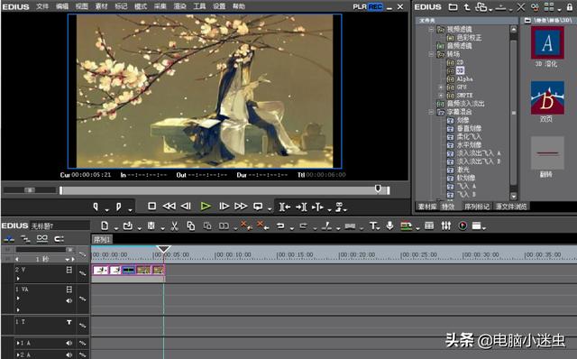
Task: Open the audio mixer icon
Action: (x=446, y=226)
